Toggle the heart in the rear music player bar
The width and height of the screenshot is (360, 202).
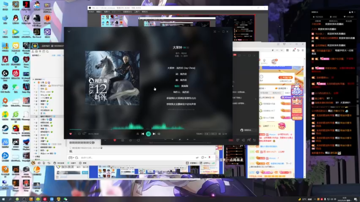(115, 140)
